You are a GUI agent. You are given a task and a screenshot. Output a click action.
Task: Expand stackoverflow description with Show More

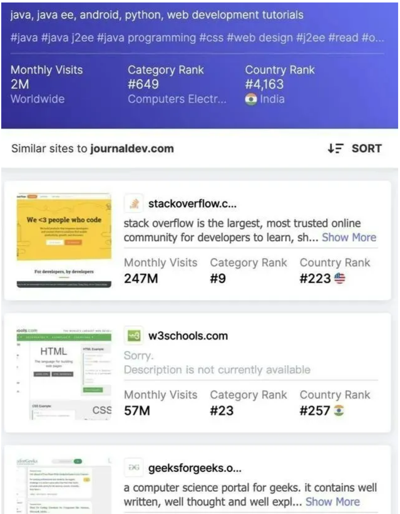(349, 237)
